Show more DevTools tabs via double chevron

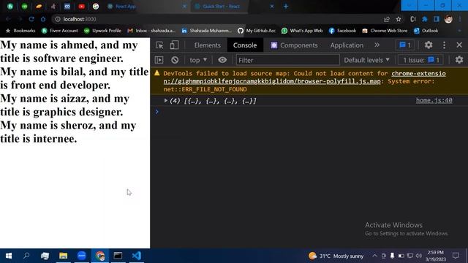point(377,45)
